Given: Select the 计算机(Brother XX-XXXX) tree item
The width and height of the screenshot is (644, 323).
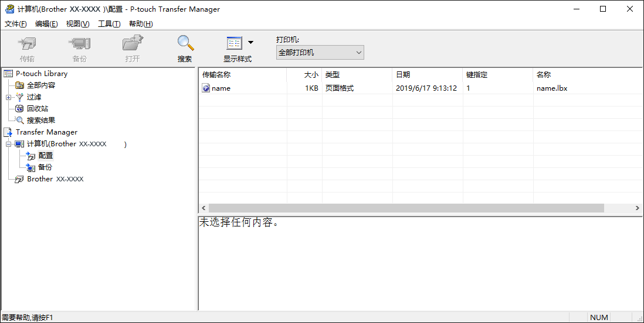Looking at the screenshot, I should (x=77, y=144).
